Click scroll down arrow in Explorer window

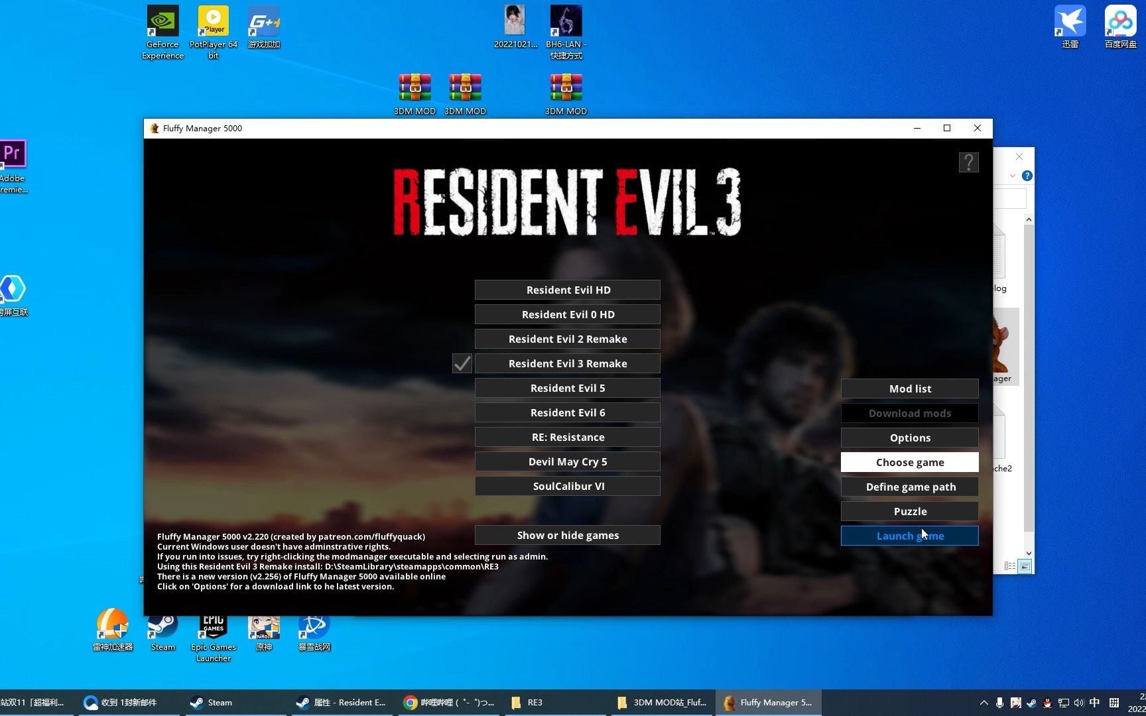click(1029, 554)
